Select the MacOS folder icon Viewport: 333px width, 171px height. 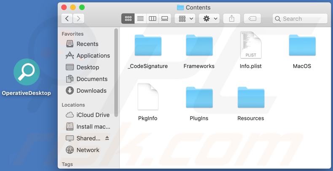coord(302,45)
